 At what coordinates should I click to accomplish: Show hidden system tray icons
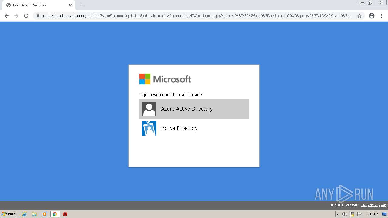pyautogui.click(x=338, y=214)
